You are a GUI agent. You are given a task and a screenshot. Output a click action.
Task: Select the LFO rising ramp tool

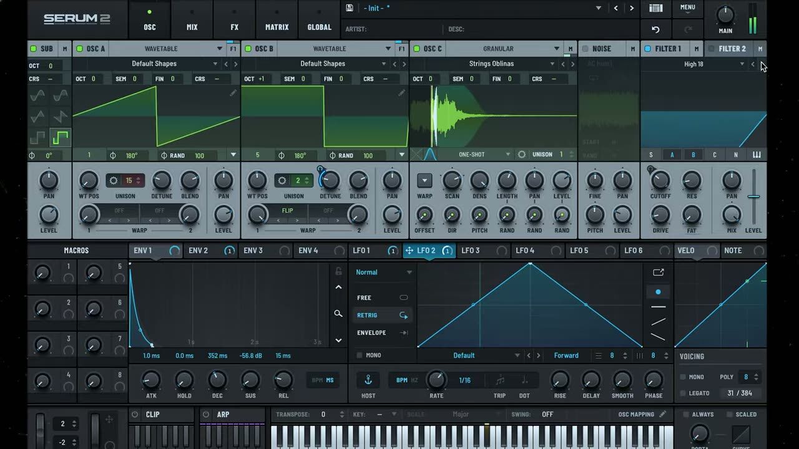pos(658,322)
